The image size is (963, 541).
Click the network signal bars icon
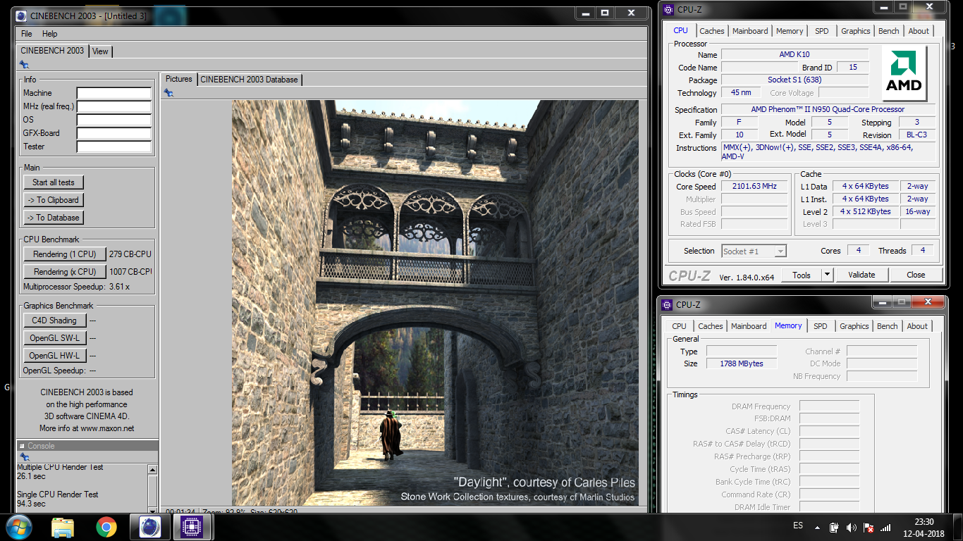[x=886, y=527]
